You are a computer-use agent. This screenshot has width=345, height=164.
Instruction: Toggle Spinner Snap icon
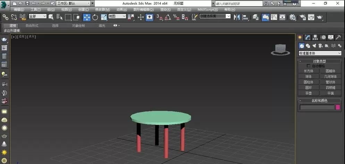coord(185,17)
